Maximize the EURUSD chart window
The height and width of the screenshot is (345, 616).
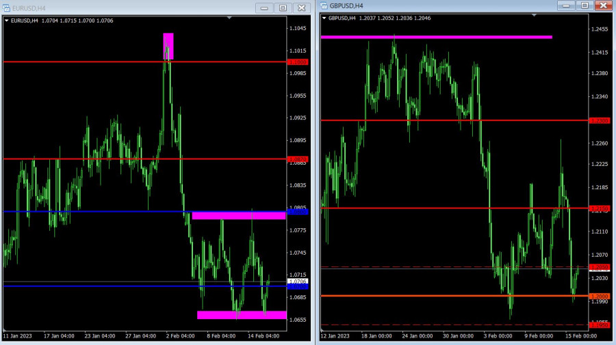pos(283,8)
